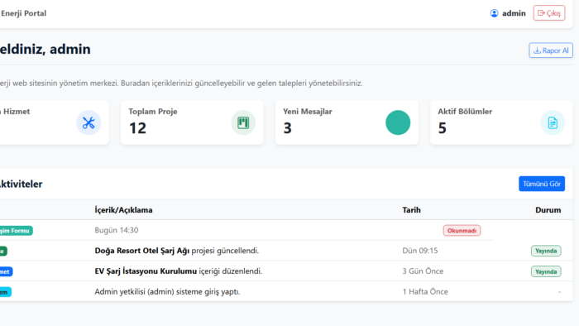The image size is (579, 326).
Task: Click the Yeni Mesajlar teal circle icon
Action: point(398,122)
